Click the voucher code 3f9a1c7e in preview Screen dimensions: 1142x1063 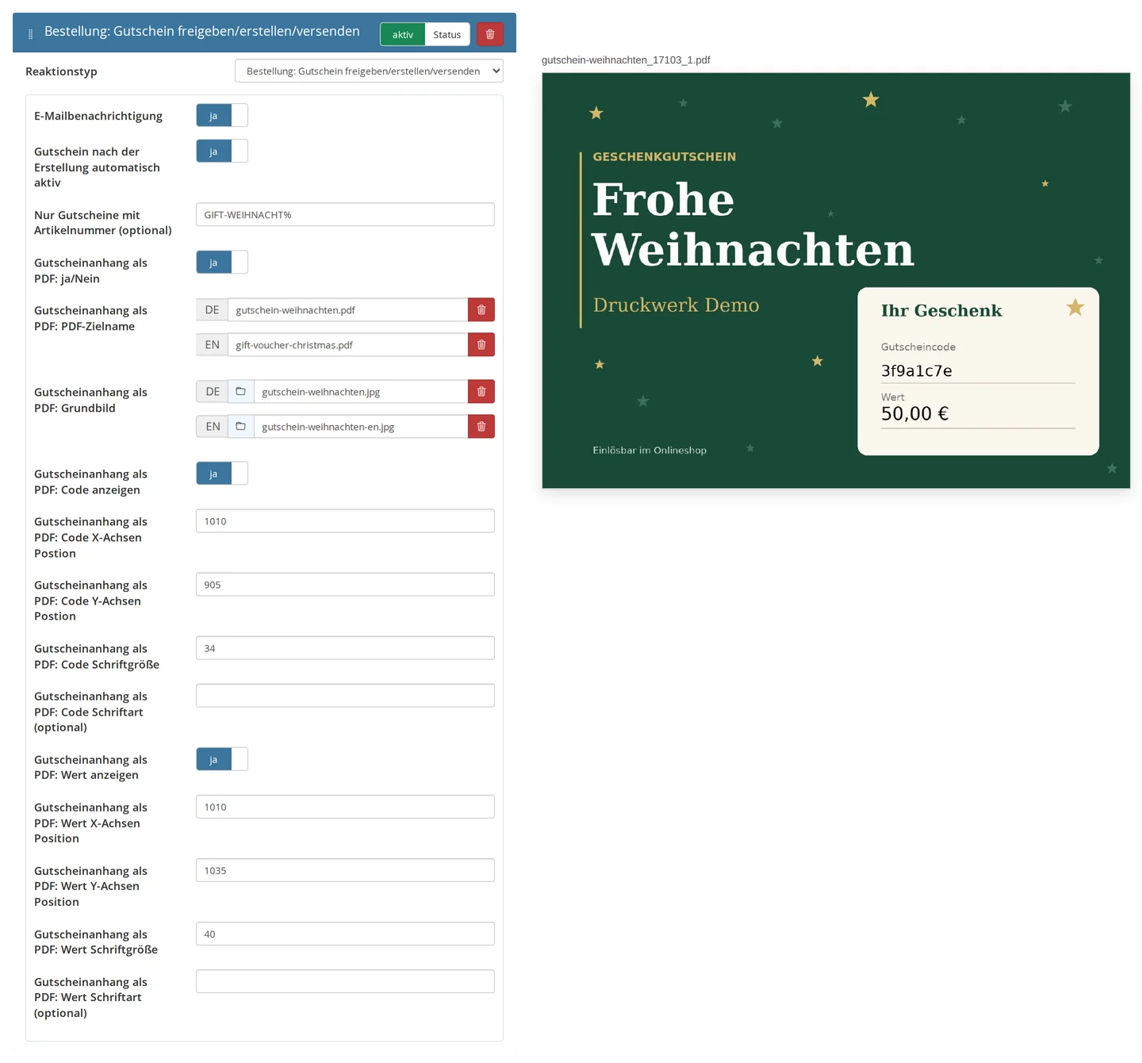click(x=917, y=370)
